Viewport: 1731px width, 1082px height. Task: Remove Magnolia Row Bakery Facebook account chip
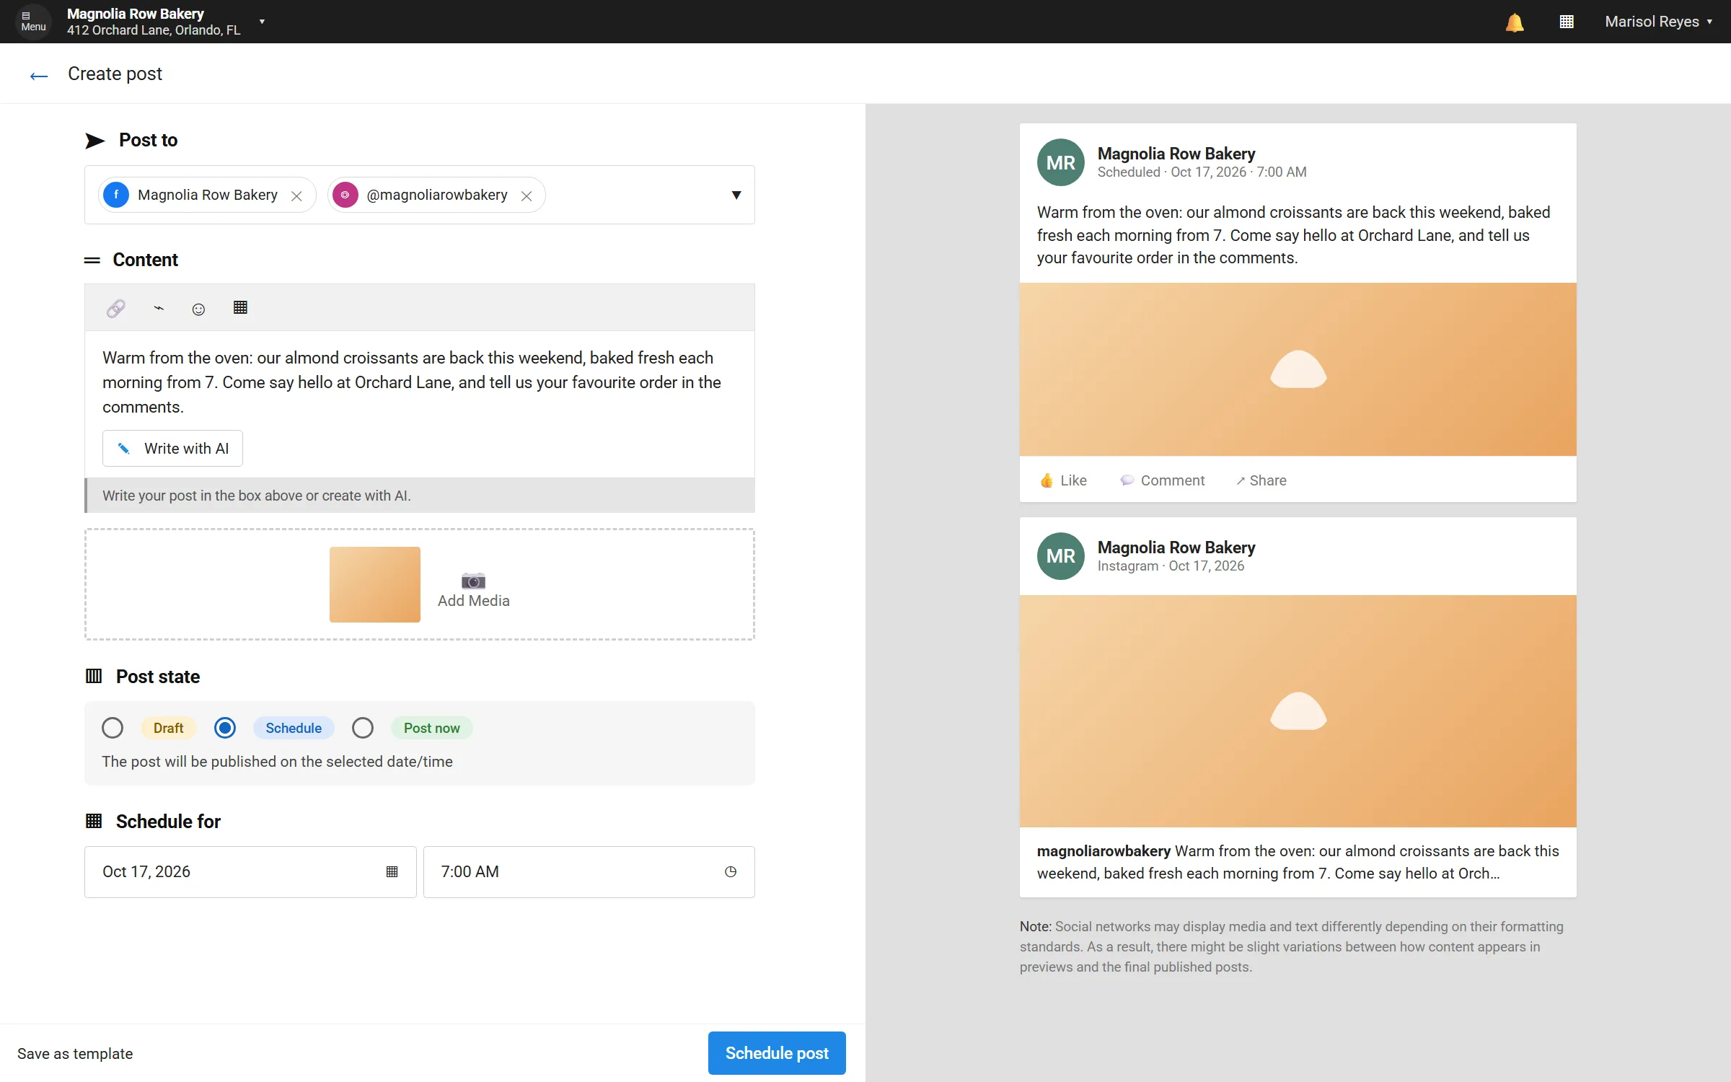pyautogui.click(x=296, y=195)
